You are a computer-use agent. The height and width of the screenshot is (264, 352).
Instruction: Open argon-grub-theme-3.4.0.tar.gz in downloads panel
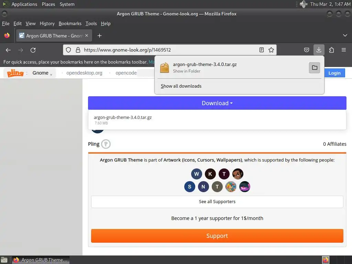click(x=205, y=64)
